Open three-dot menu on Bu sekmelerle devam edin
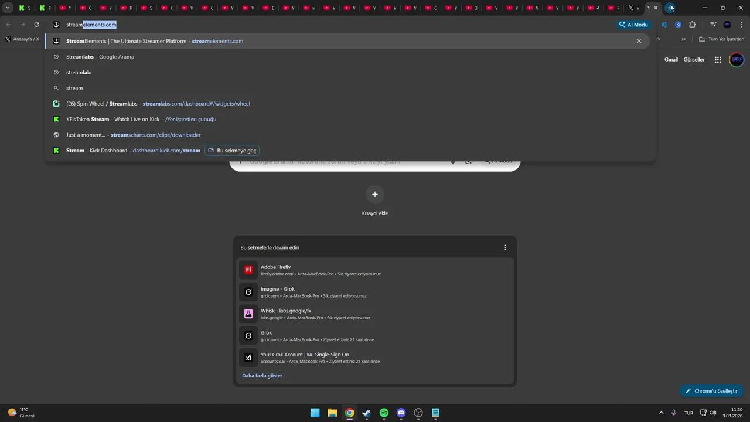 505,247
